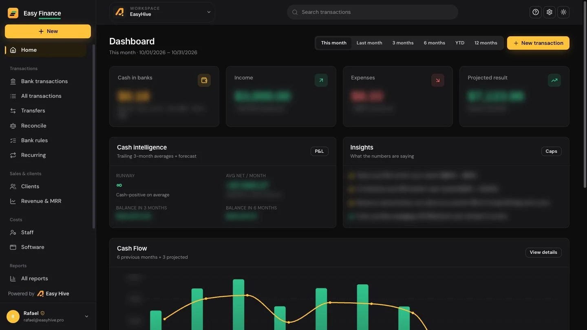Open Revenue & MRR

tap(46, 201)
